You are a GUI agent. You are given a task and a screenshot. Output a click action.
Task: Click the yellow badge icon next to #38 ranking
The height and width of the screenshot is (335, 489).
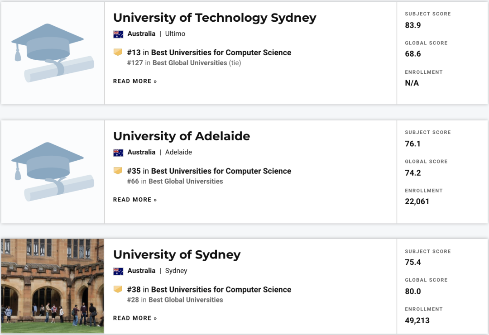(118, 289)
